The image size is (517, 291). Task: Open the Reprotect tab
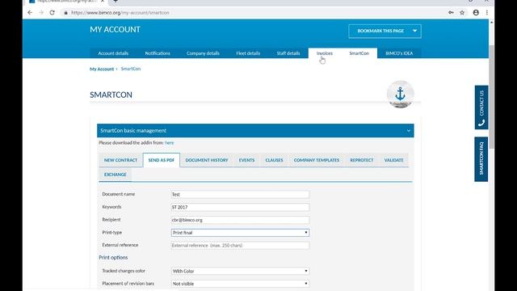point(362,160)
